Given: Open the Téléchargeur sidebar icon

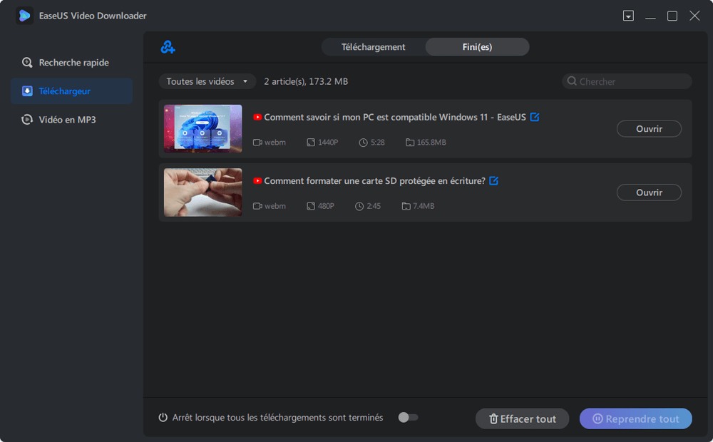Looking at the screenshot, I should tap(29, 91).
